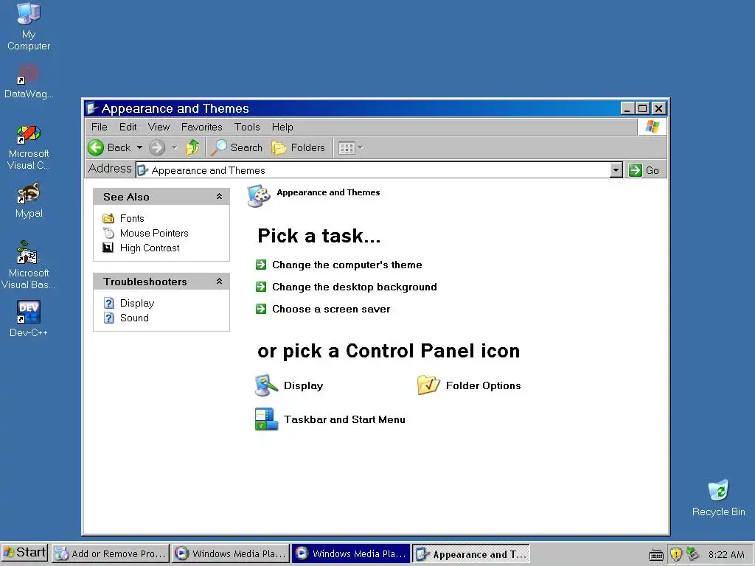This screenshot has width=755, height=566.
Task: Go up one folder level icon
Action: click(192, 147)
